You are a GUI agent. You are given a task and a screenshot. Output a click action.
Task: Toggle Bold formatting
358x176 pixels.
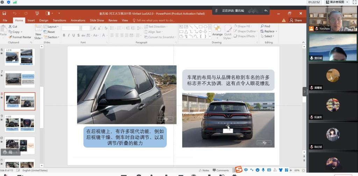pos(64,35)
